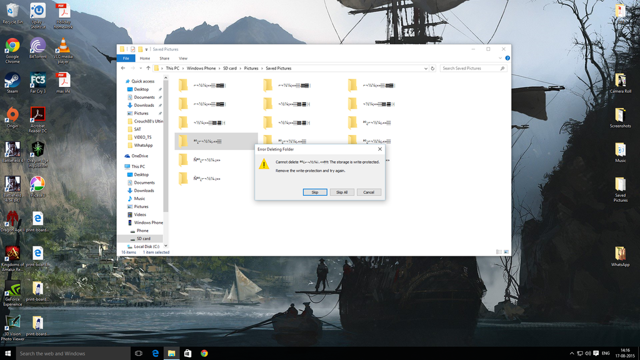Image resolution: width=640 pixels, height=360 pixels.
Task: Select SD card in the navigation pane
Action: [x=141, y=239]
